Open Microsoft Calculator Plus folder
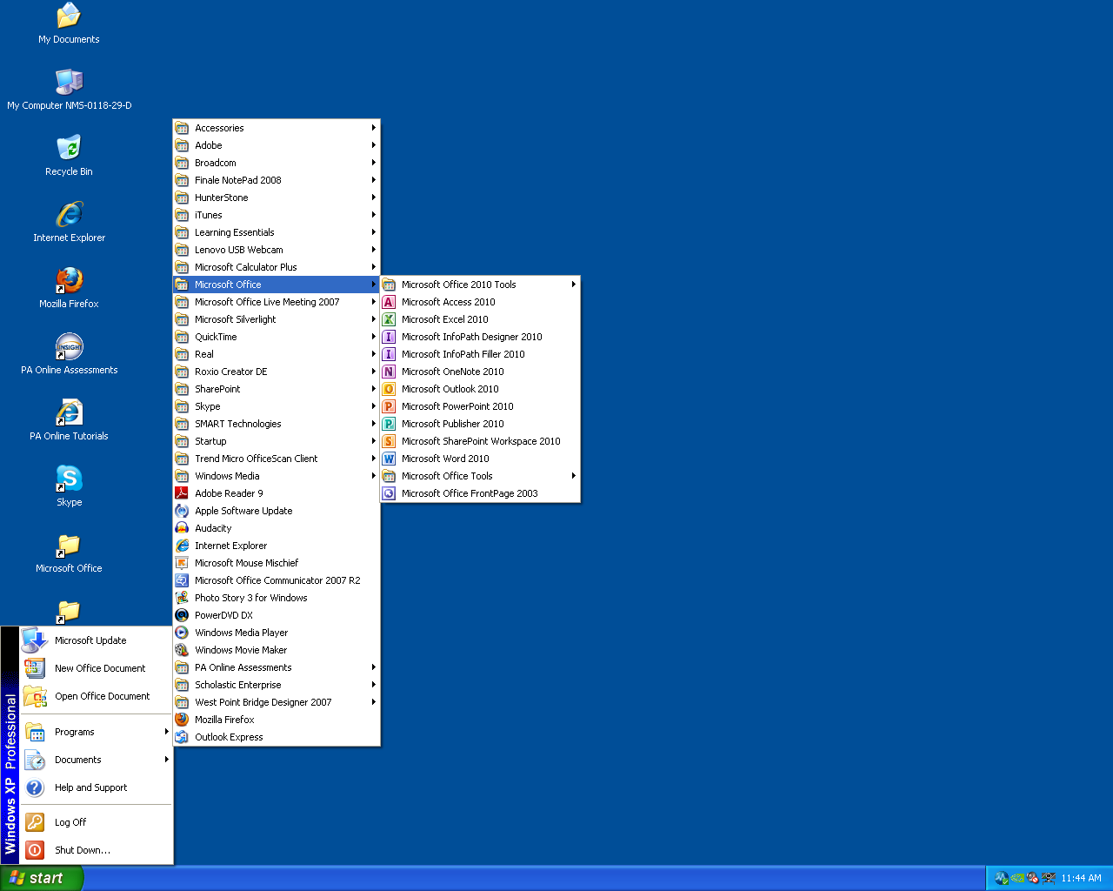This screenshot has width=1113, height=891. click(x=277, y=267)
